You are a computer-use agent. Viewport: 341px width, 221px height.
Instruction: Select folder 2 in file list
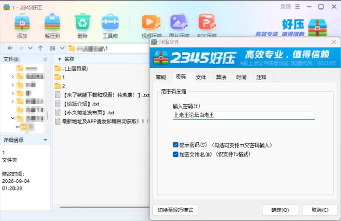coord(60,86)
